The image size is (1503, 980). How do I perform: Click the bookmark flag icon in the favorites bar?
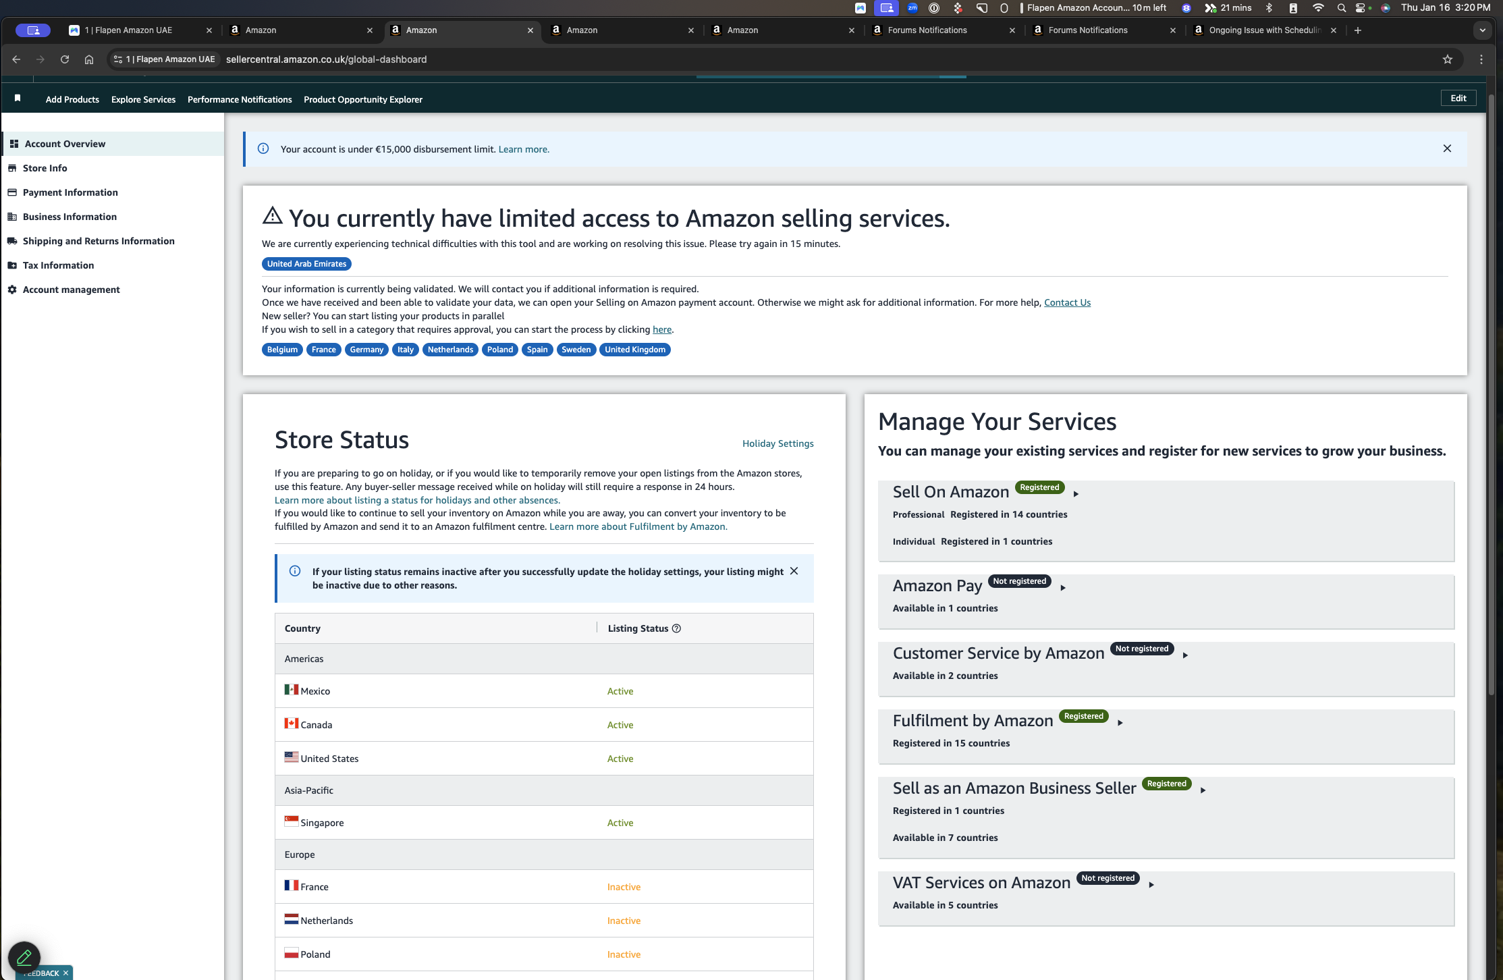[18, 99]
